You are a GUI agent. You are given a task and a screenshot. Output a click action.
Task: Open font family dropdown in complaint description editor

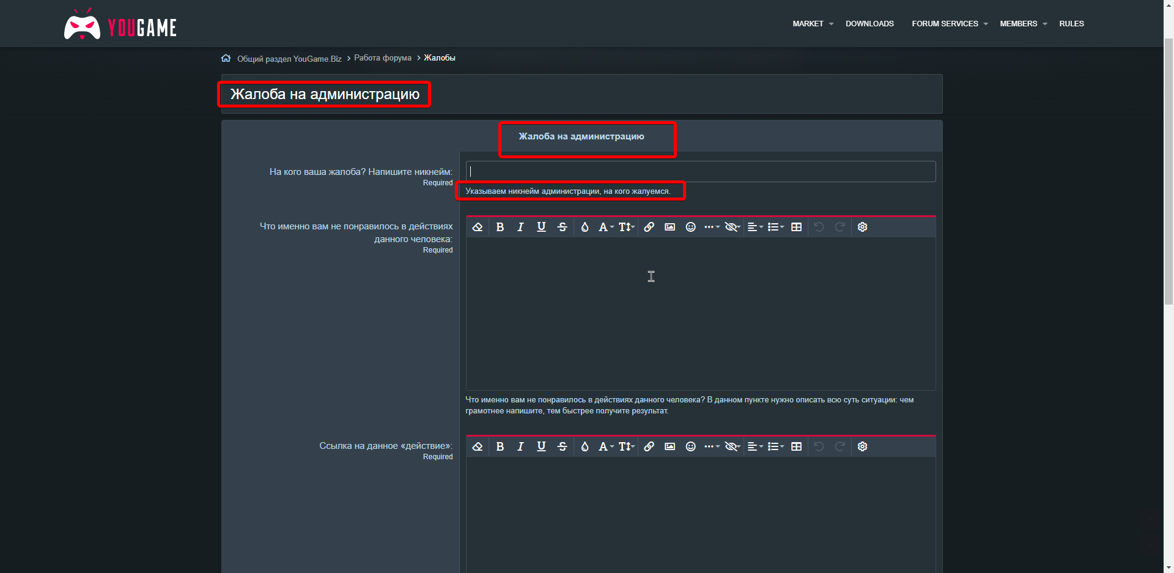pyautogui.click(x=606, y=227)
